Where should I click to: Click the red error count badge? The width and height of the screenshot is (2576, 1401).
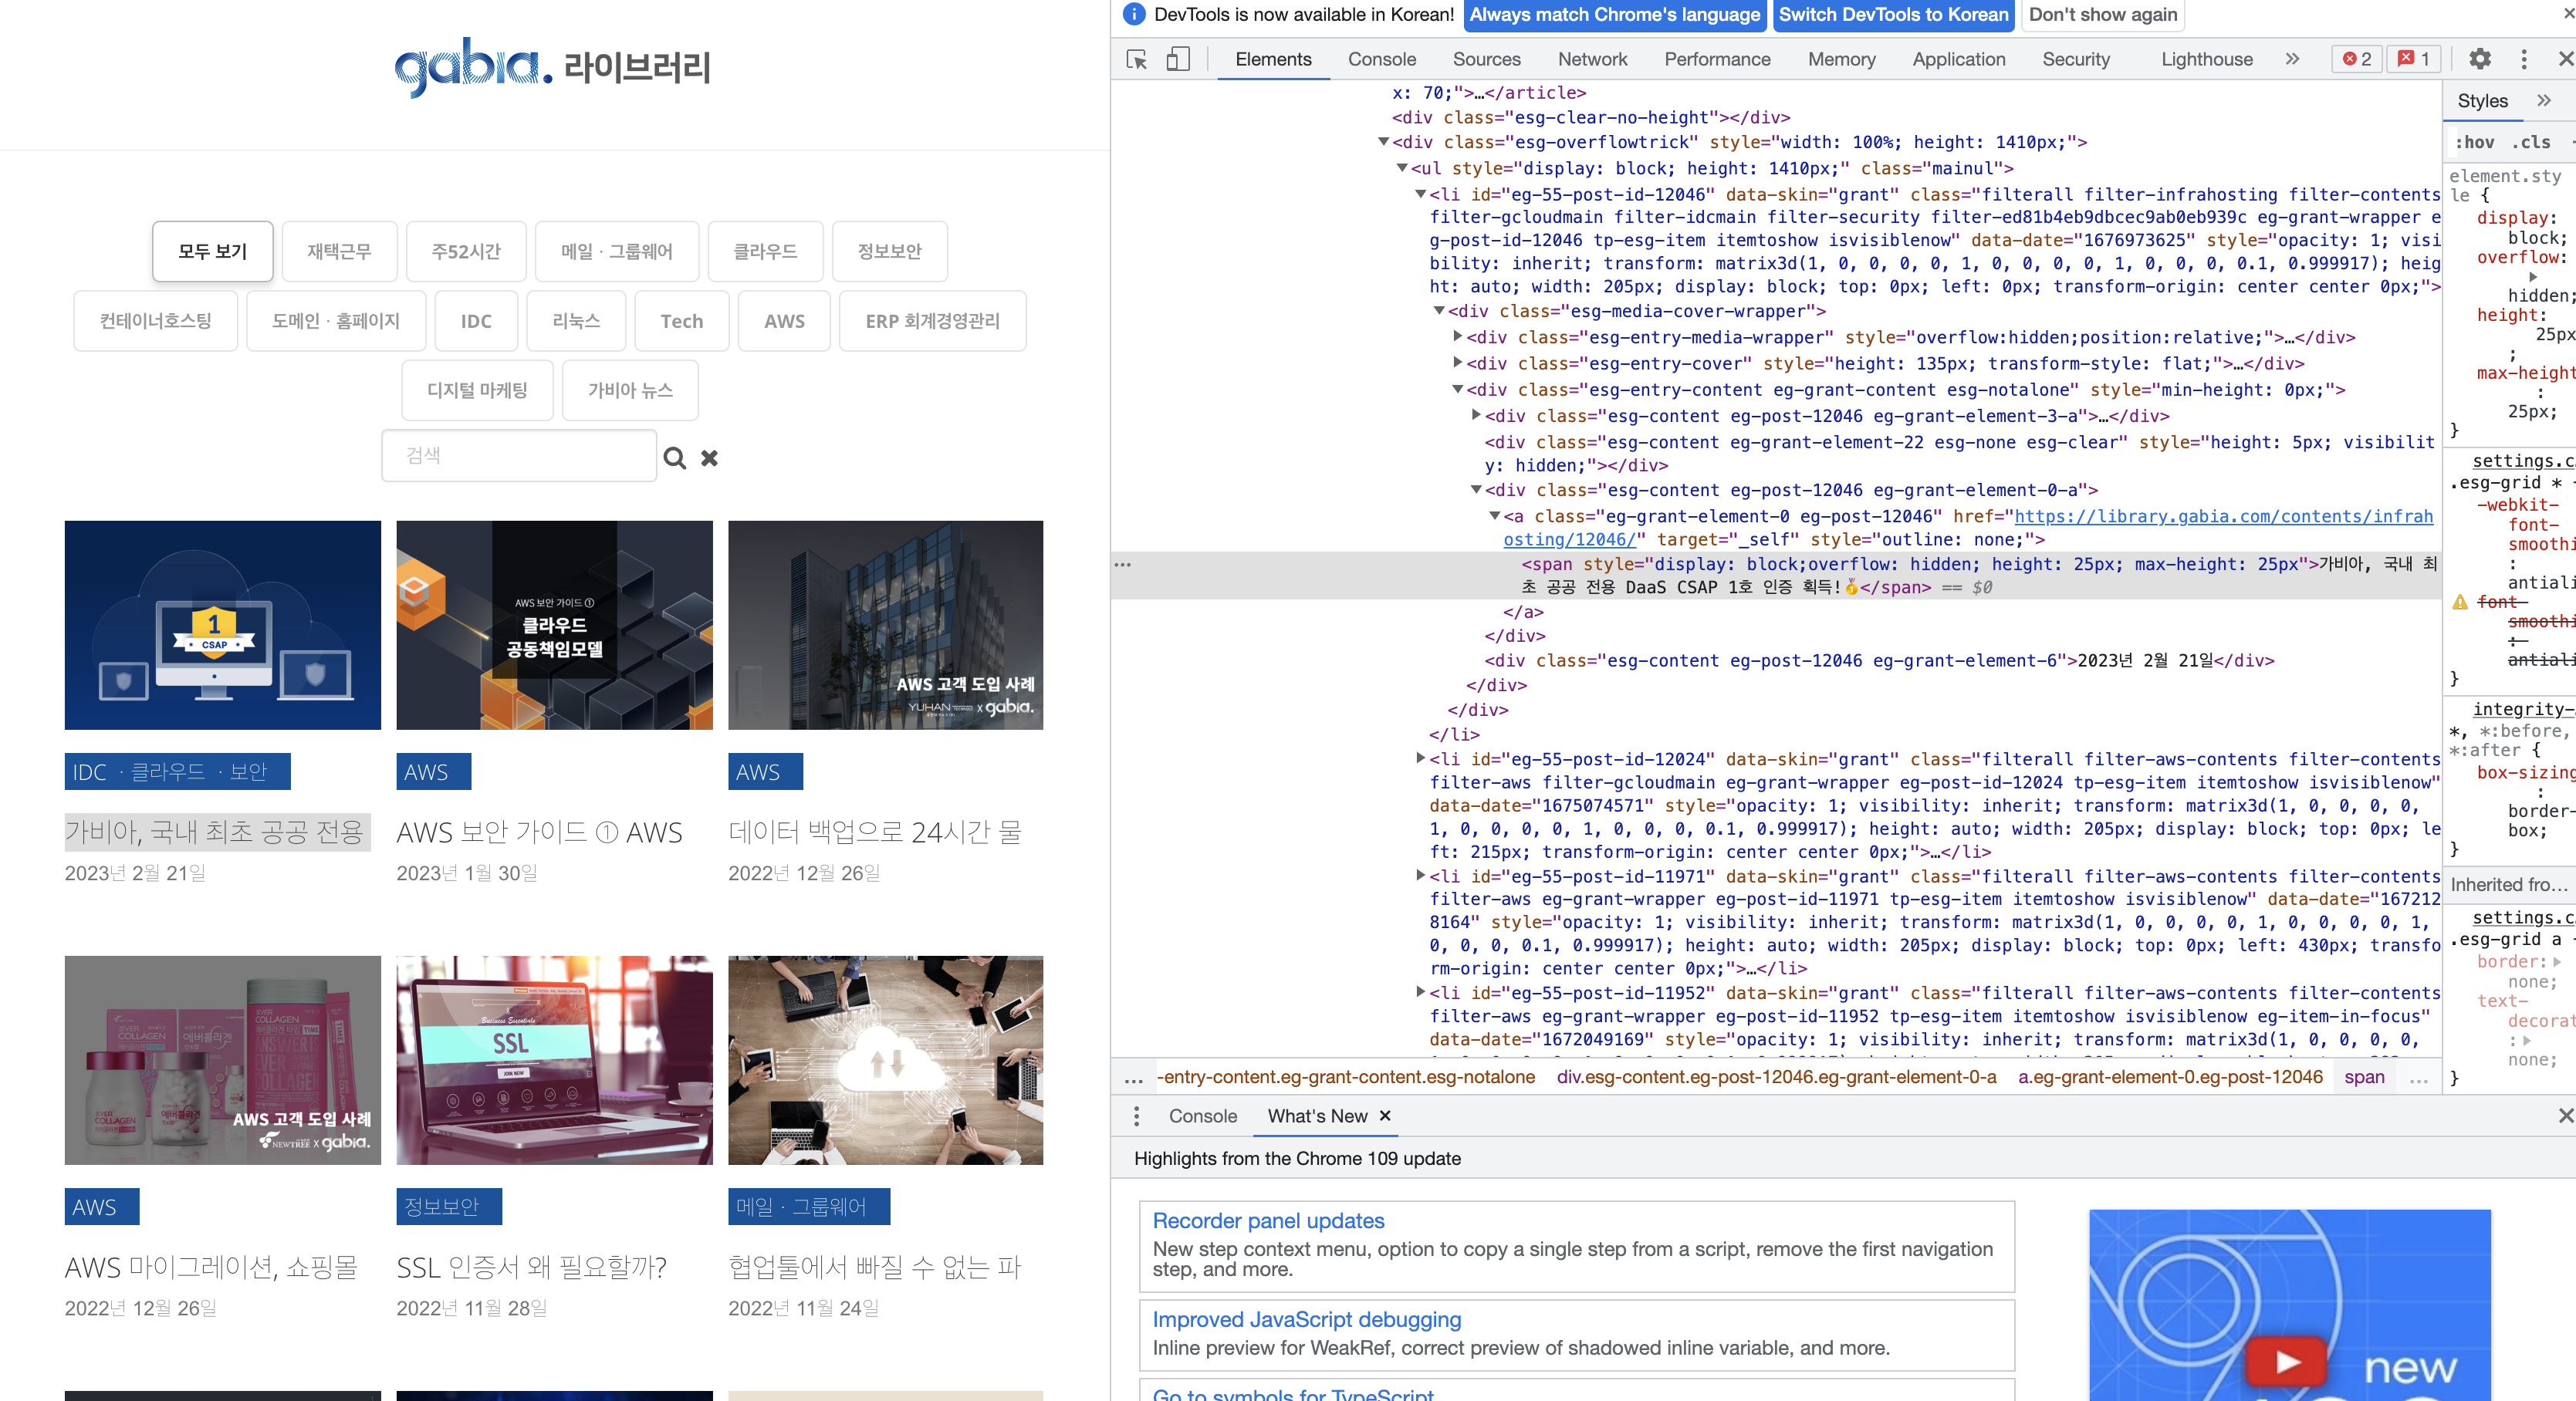tap(2357, 59)
